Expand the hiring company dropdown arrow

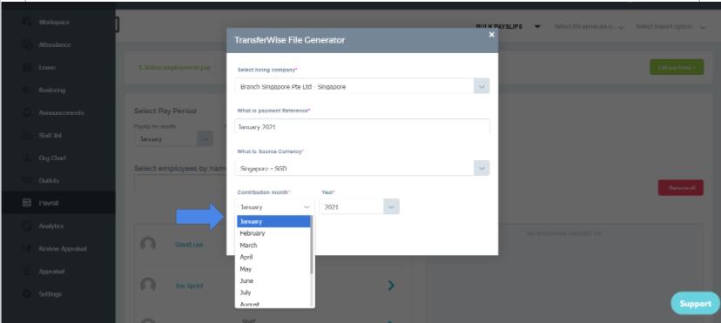click(x=482, y=86)
